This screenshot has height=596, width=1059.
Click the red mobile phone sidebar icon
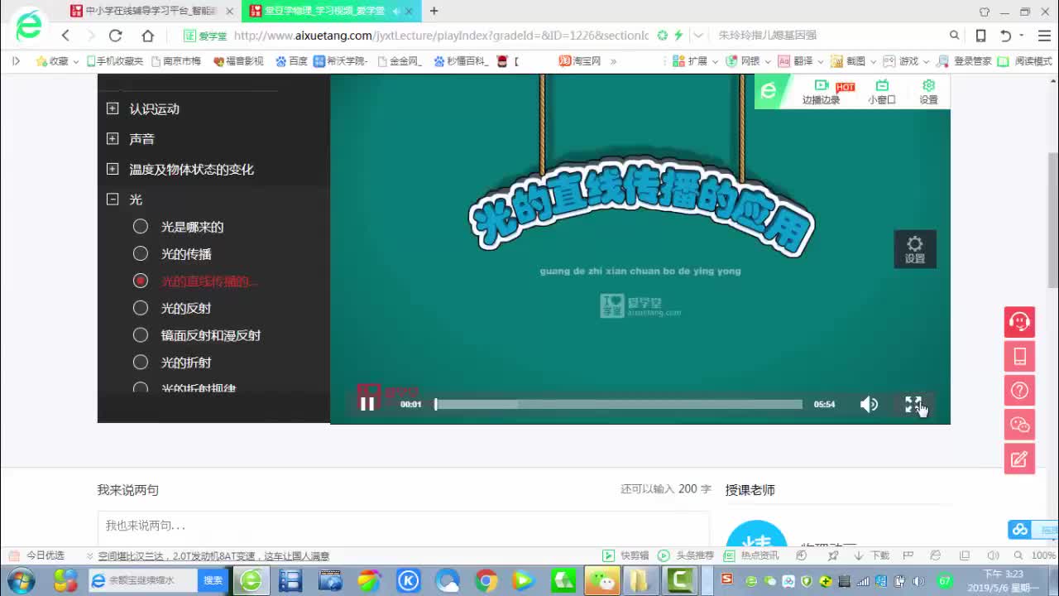(1019, 356)
